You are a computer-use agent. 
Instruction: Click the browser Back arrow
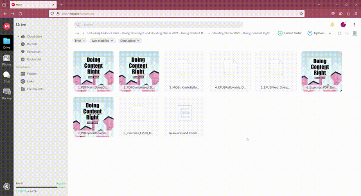pyautogui.click(x=5, y=14)
